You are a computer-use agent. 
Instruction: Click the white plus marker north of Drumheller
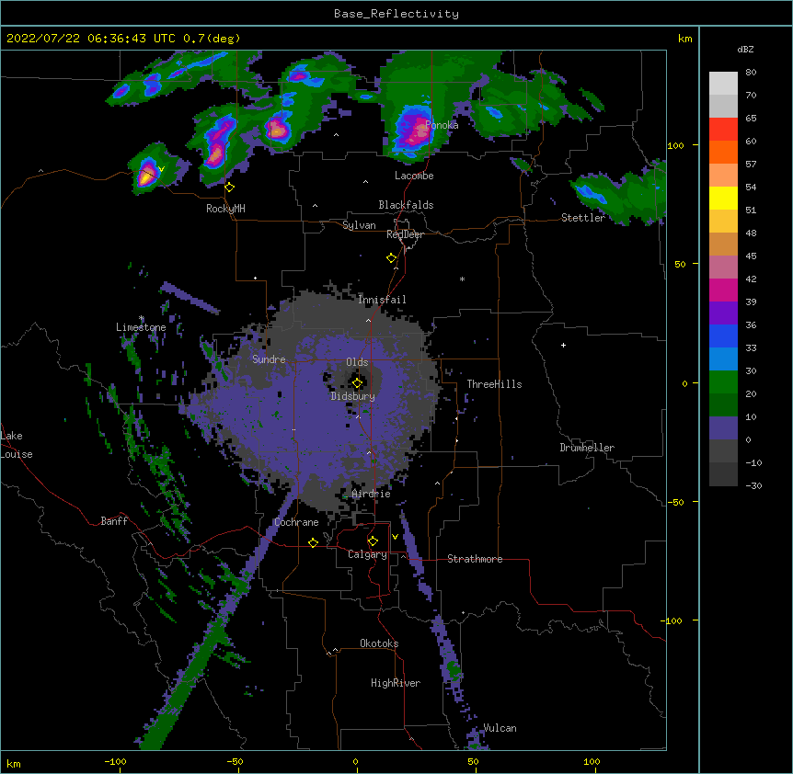point(563,345)
